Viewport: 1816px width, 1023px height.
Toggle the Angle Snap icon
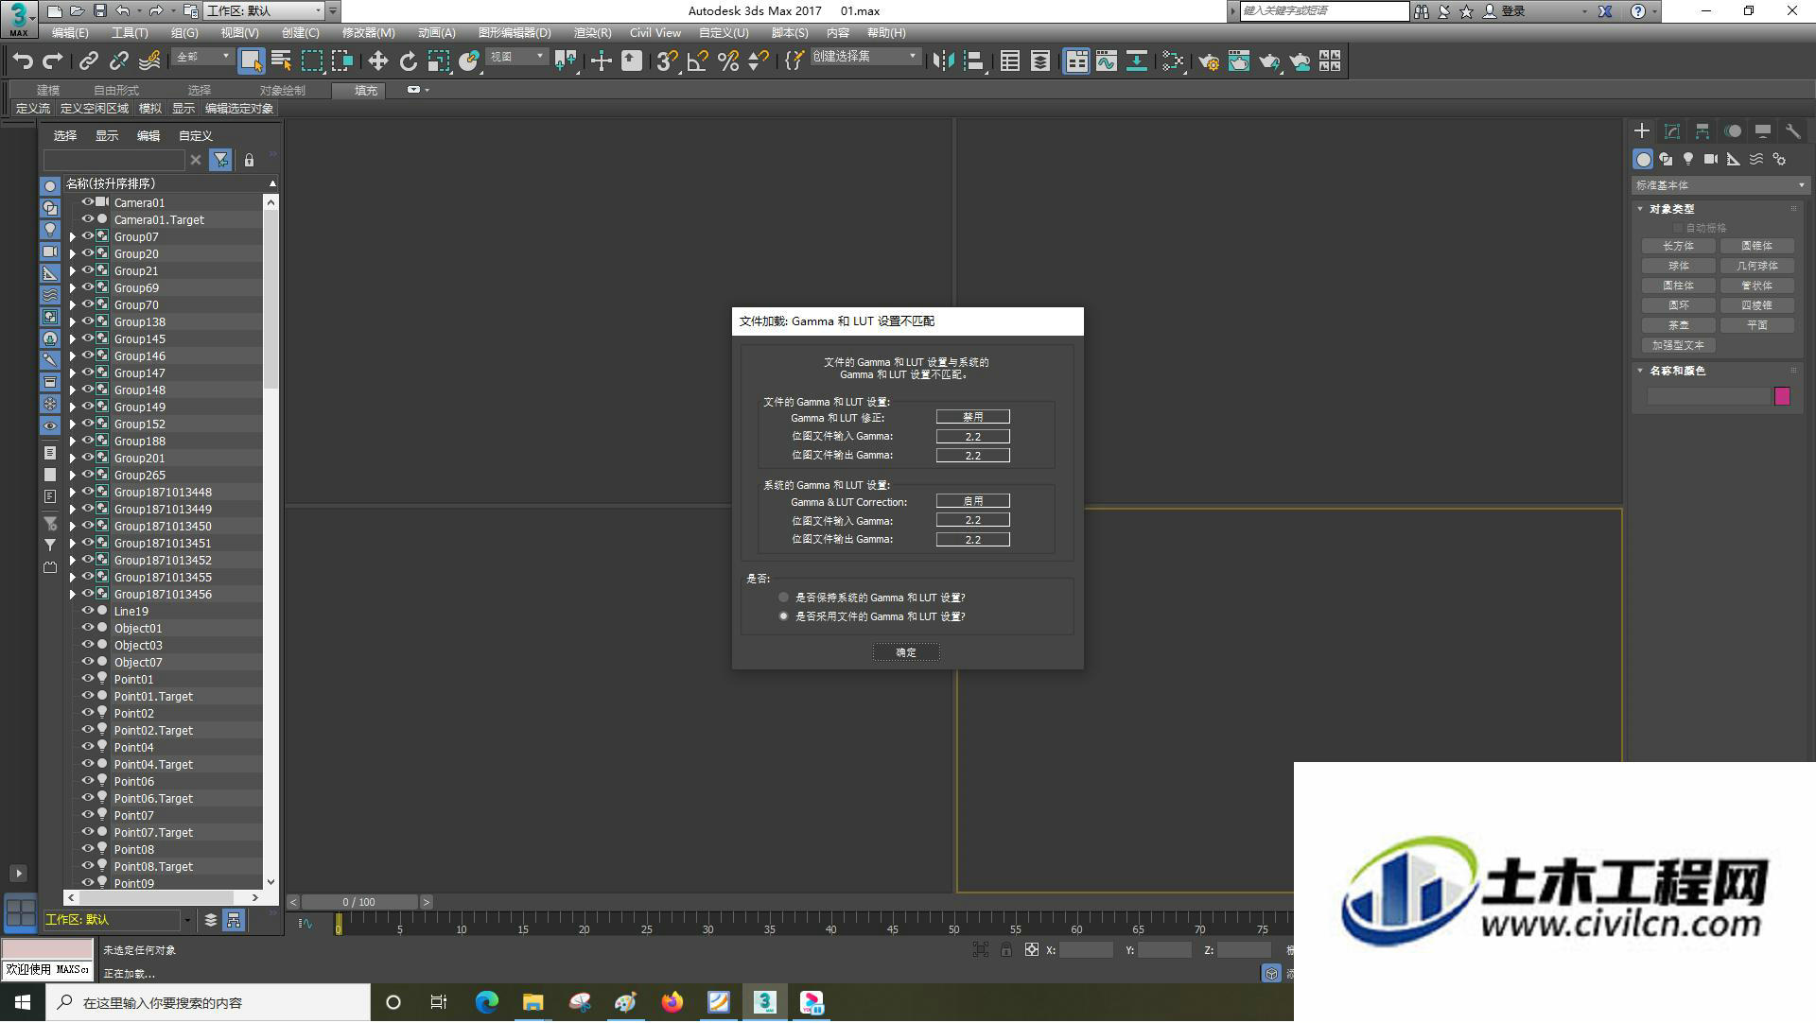coord(697,61)
